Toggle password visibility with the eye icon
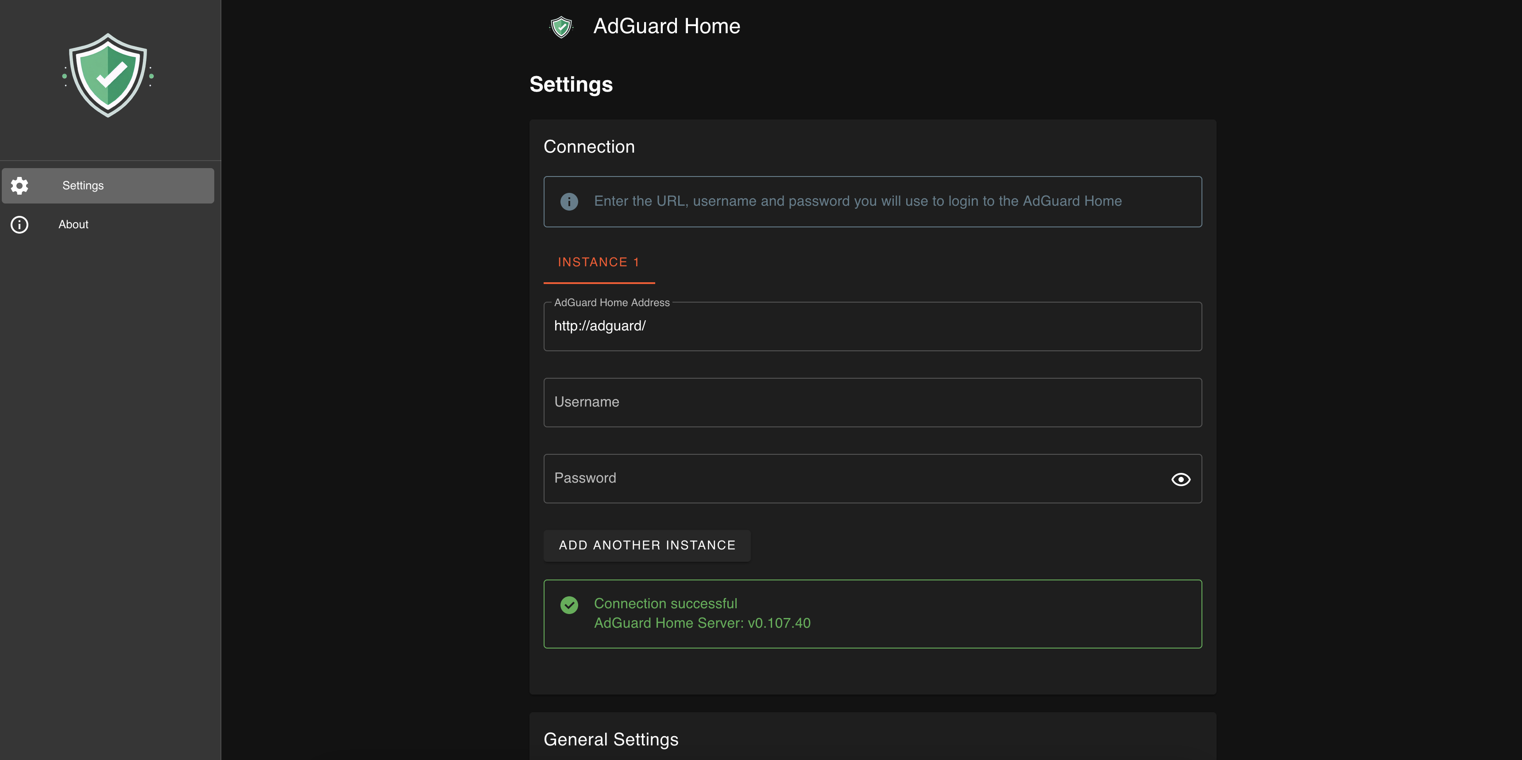Image resolution: width=1522 pixels, height=760 pixels. tap(1181, 479)
